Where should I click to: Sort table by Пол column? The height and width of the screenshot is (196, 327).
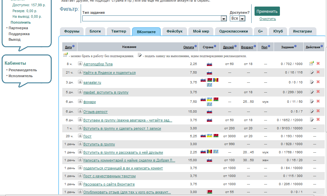(x=264, y=47)
